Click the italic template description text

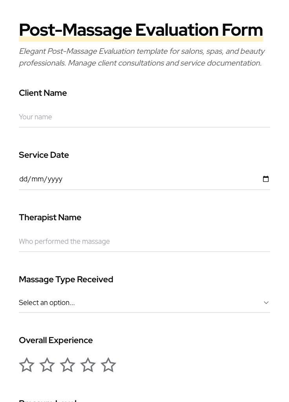click(141, 57)
